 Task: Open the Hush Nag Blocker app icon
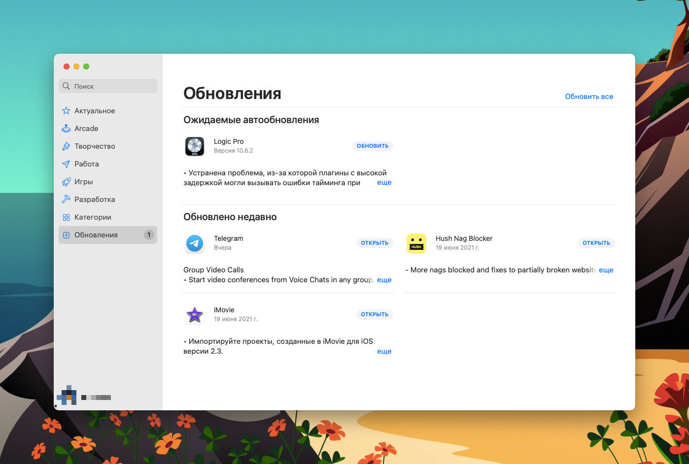coord(416,243)
